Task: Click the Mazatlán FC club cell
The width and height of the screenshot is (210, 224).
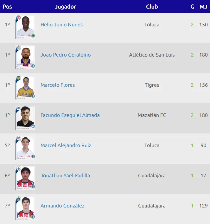Action: [152, 115]
